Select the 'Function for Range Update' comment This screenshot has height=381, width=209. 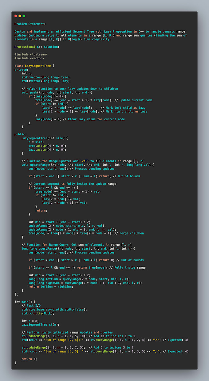pos(83,161)
